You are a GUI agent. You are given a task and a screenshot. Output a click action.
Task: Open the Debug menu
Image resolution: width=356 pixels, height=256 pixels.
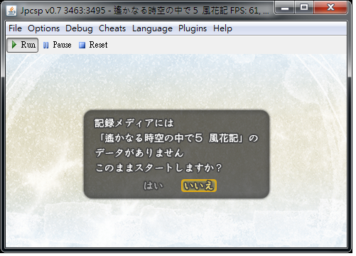click(x=80, y=28)
